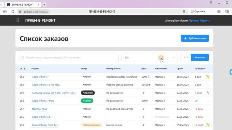The height and width of the screenshot is (130, 232).
Task: Click the Исполнитель column header
Action: pos(161,69)
